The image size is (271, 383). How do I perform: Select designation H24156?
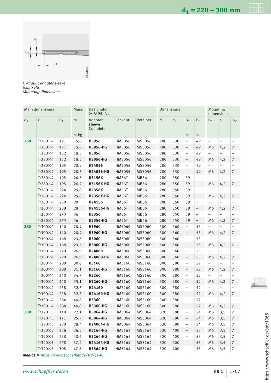pos(96,202)
